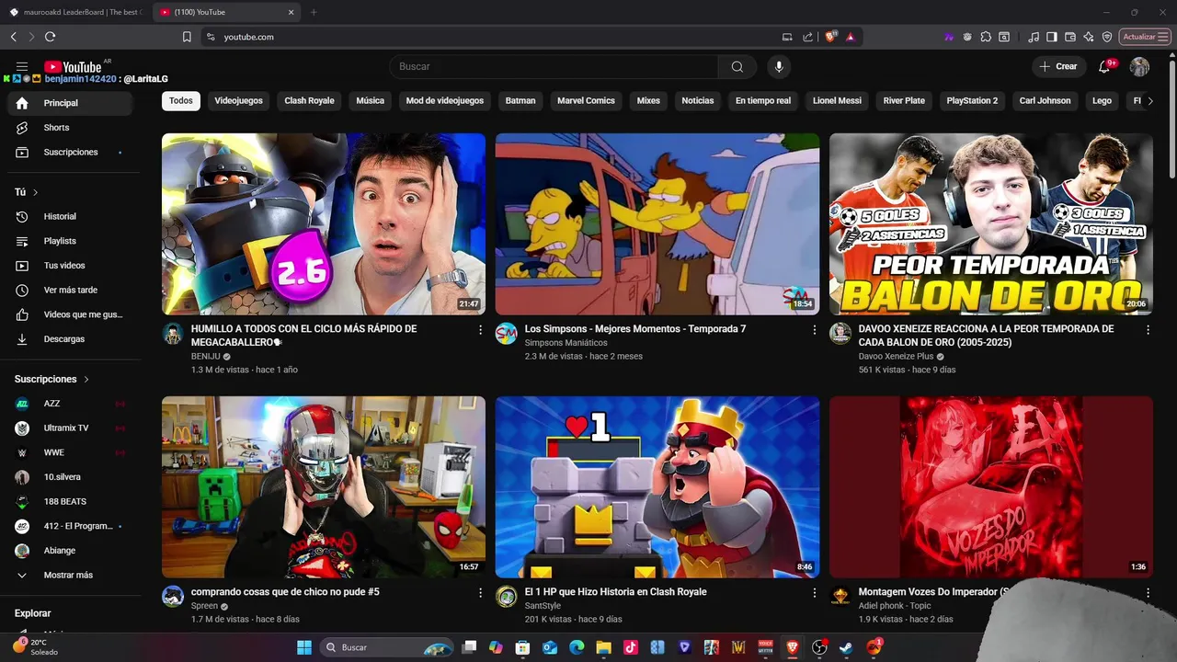
Task: Click the YouTube logo
Action: pos(73,67)
